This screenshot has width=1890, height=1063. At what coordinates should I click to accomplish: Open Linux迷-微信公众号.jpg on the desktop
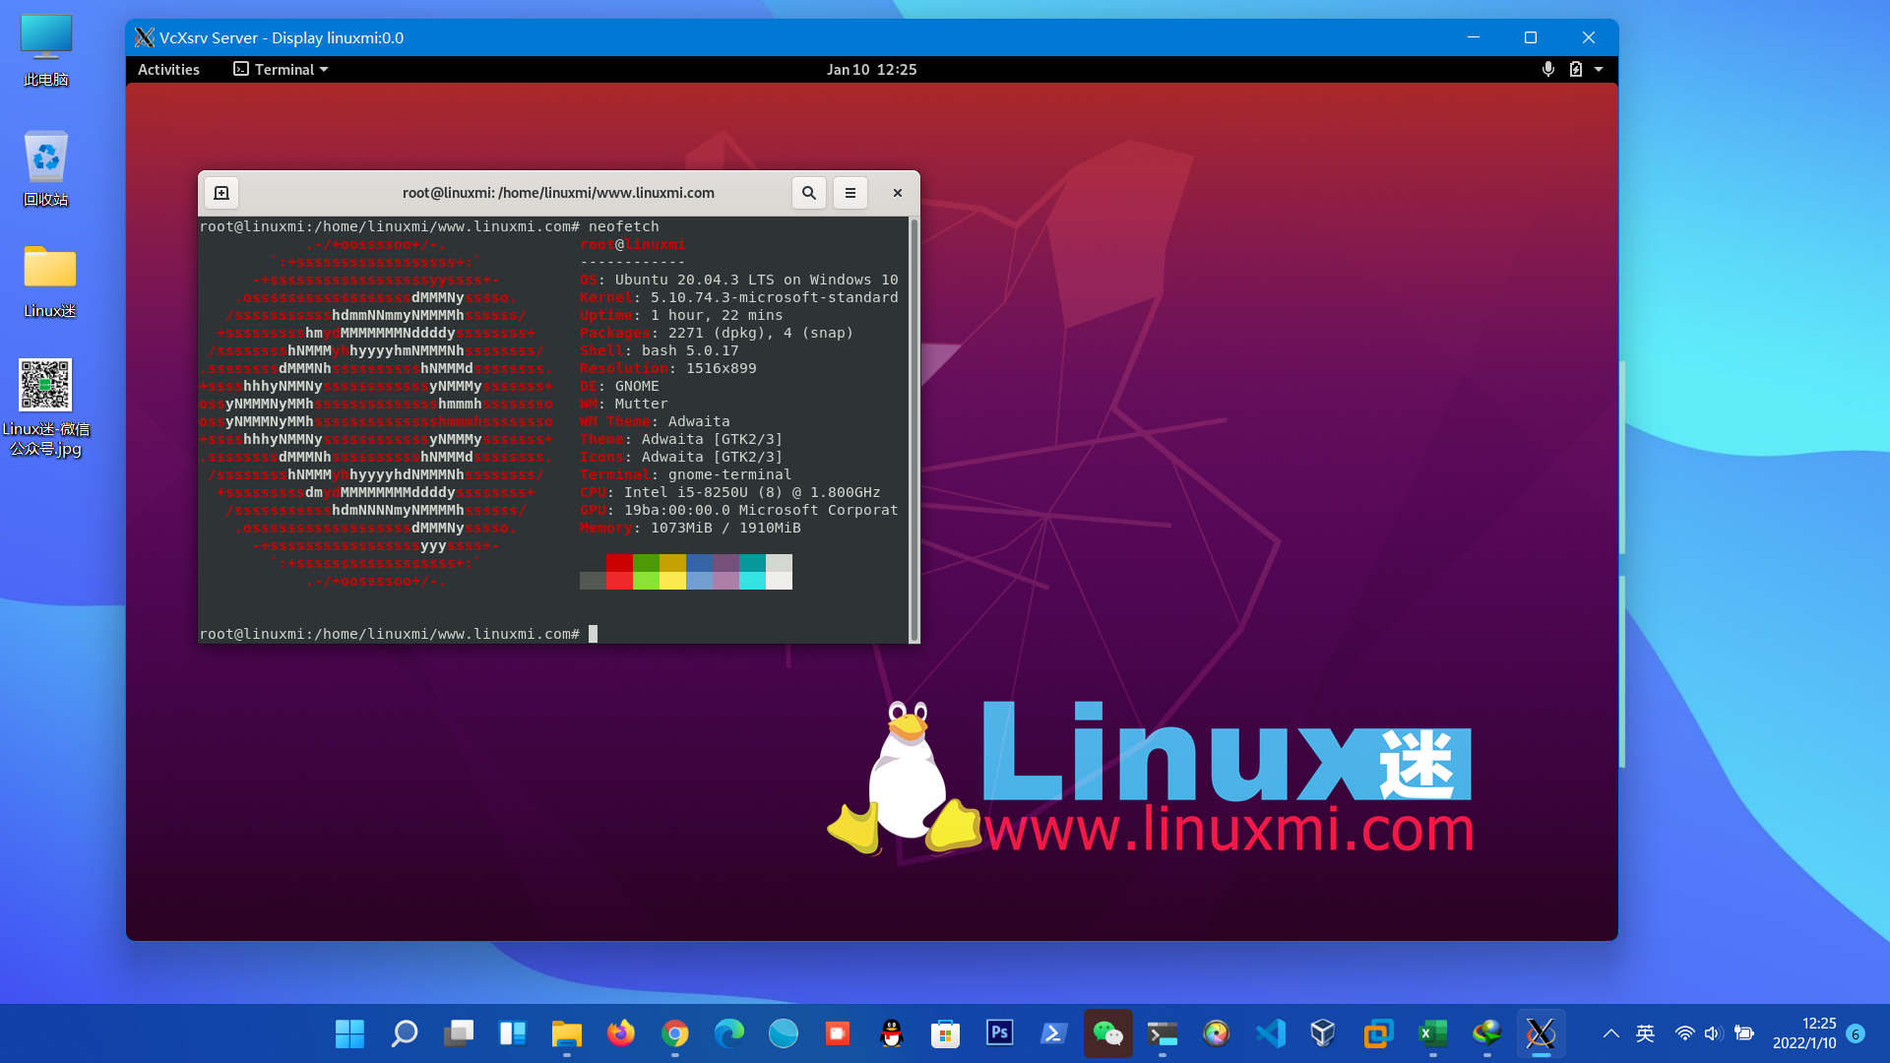click(x=44, y=386)
